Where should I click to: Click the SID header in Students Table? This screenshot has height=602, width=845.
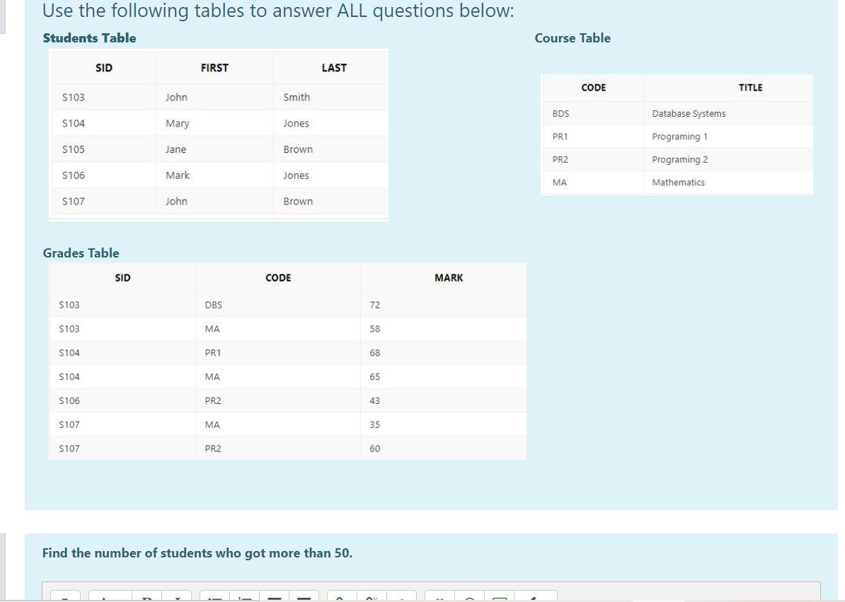tap(103, 67)
